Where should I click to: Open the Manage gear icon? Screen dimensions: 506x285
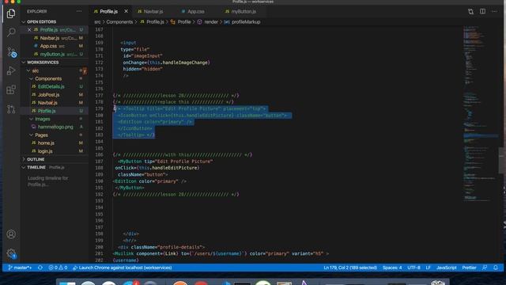click(11, 253)
